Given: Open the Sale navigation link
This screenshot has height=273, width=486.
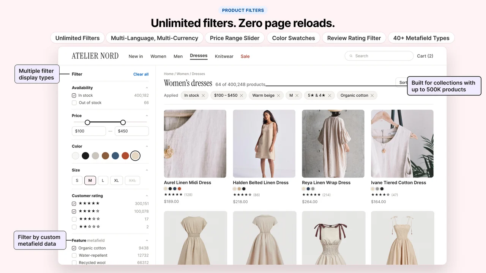Looking at the screenshot, I should tap(245, 56).
